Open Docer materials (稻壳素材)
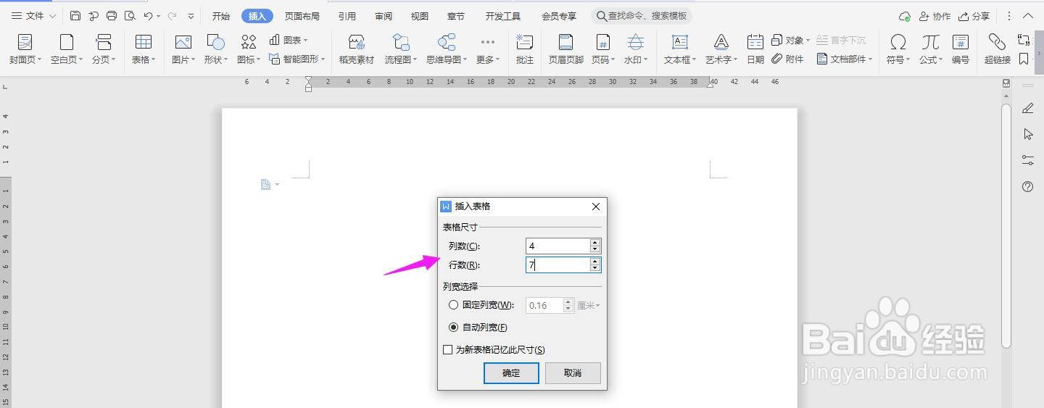This screenshot has height=408, width=1044. pyautogui.click(x=356, y=49)
